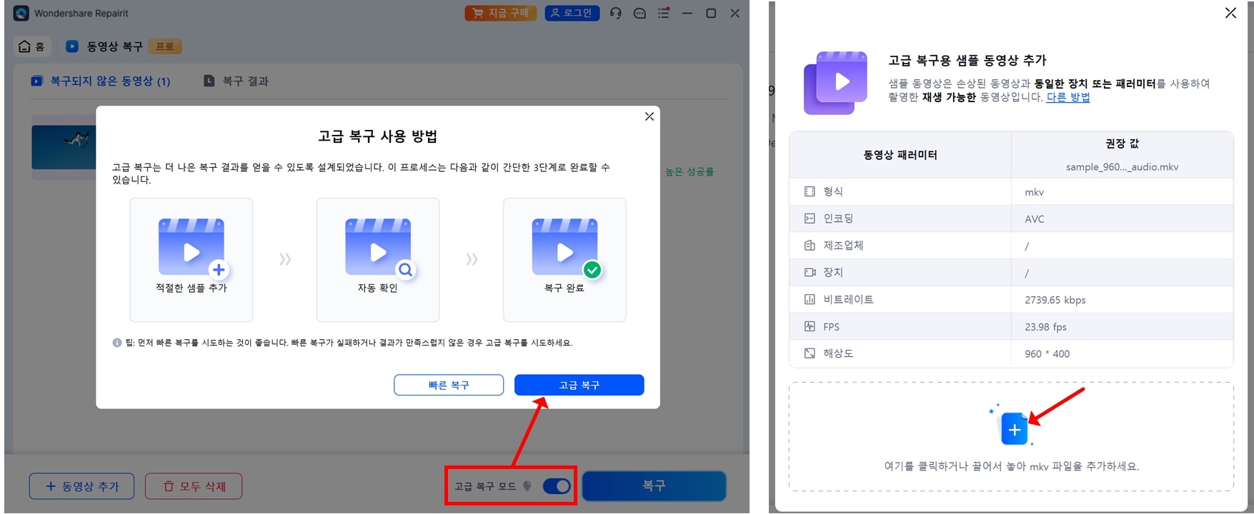
Task: Click the 모두 삭제 button
Action: (x=194, y=486)
